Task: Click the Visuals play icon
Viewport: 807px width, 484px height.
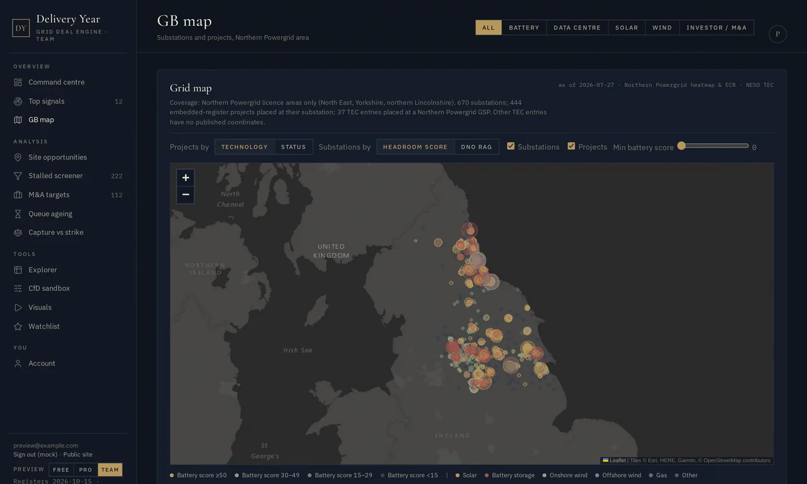Action: 18,308
